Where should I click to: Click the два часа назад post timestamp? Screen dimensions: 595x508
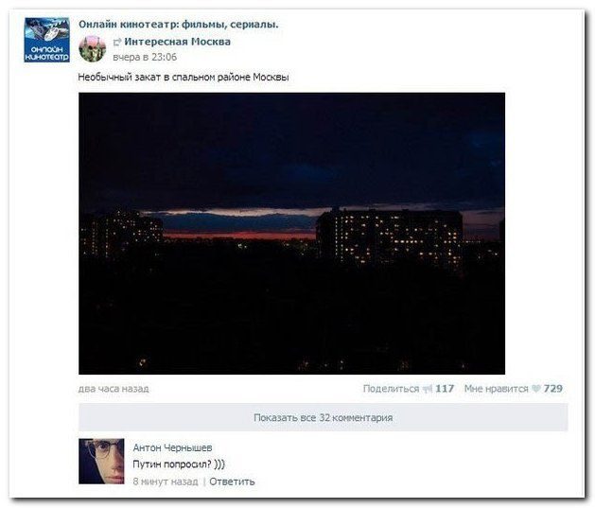click(x=114, y=389)
